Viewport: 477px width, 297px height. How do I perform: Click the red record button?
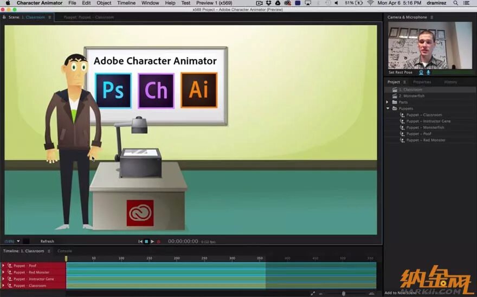click(158, 242)
